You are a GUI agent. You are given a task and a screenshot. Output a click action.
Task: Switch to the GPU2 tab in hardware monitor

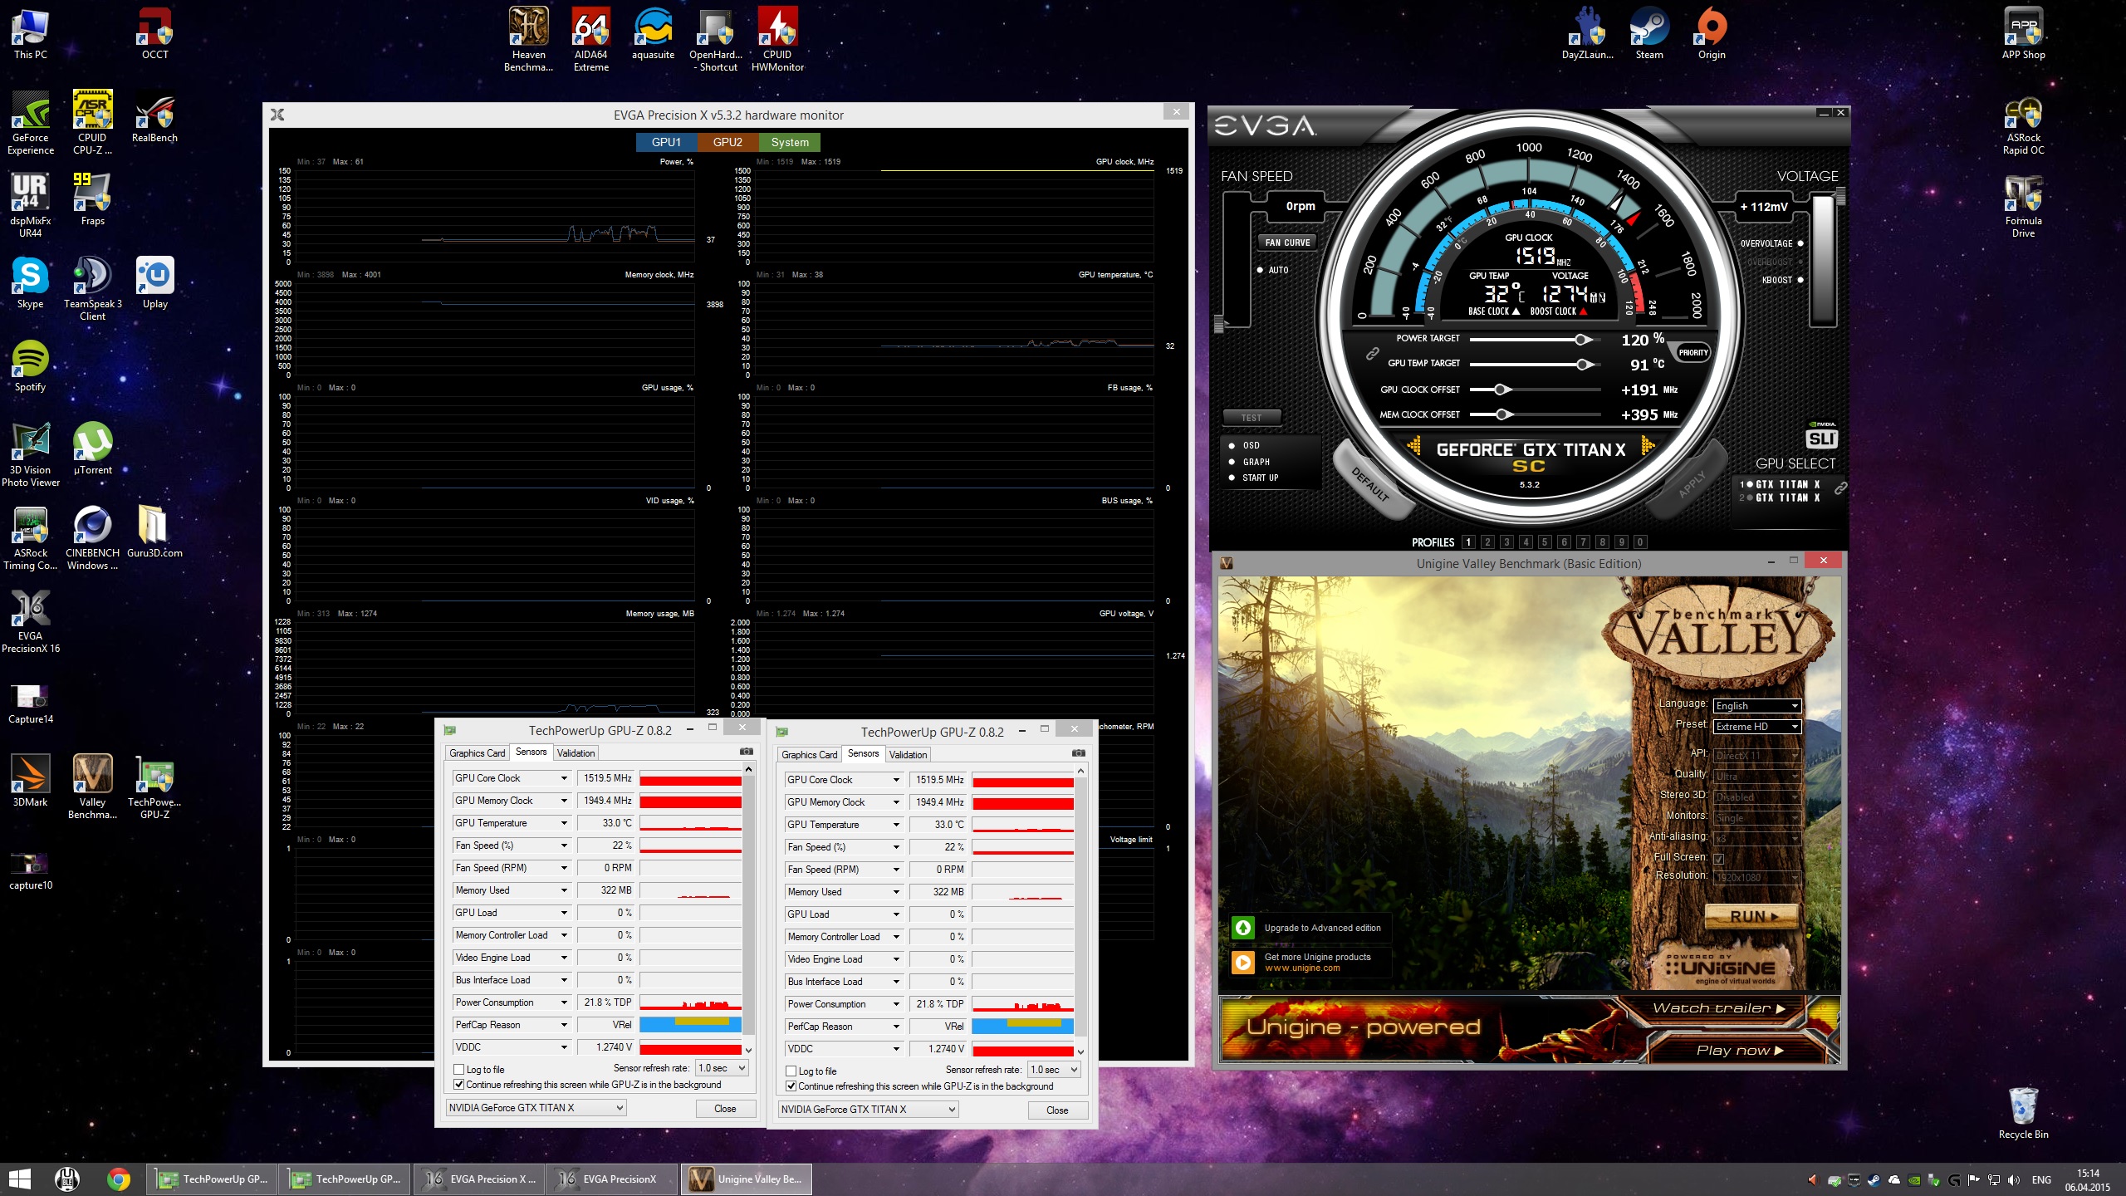coord(727,142)
